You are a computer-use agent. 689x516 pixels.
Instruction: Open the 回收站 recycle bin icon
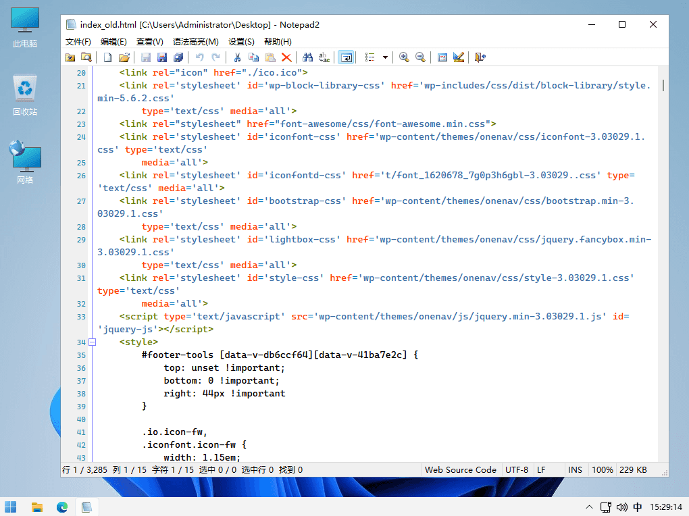click(25, 95)
